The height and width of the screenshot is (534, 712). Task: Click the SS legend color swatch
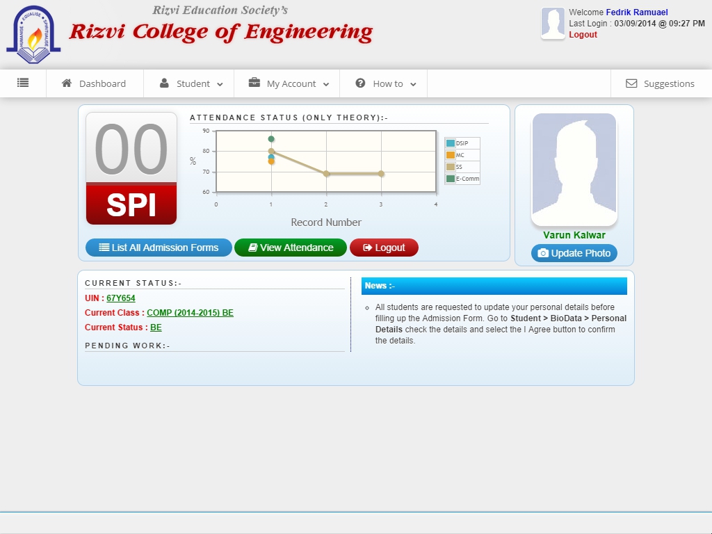(x=451, y=167)
